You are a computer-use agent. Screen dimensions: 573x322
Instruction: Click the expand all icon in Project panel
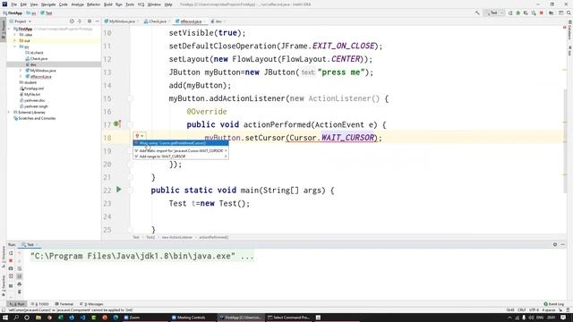pyautogui.click(x=80, y=21)
